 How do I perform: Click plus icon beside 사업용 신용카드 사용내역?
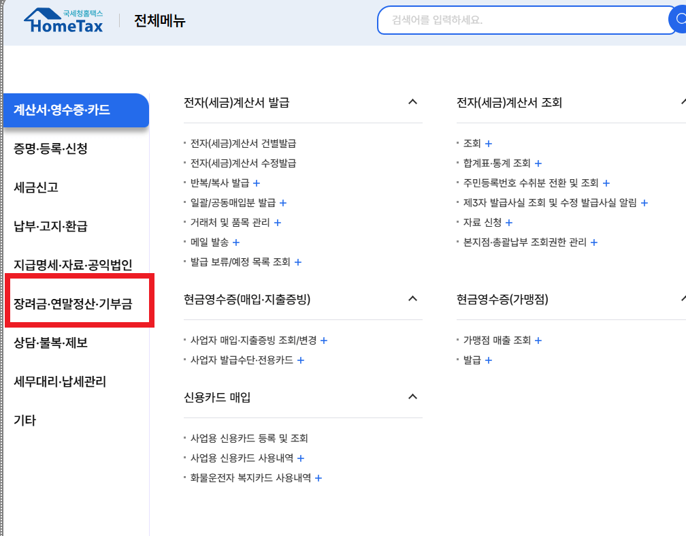(x=301, y=458)
